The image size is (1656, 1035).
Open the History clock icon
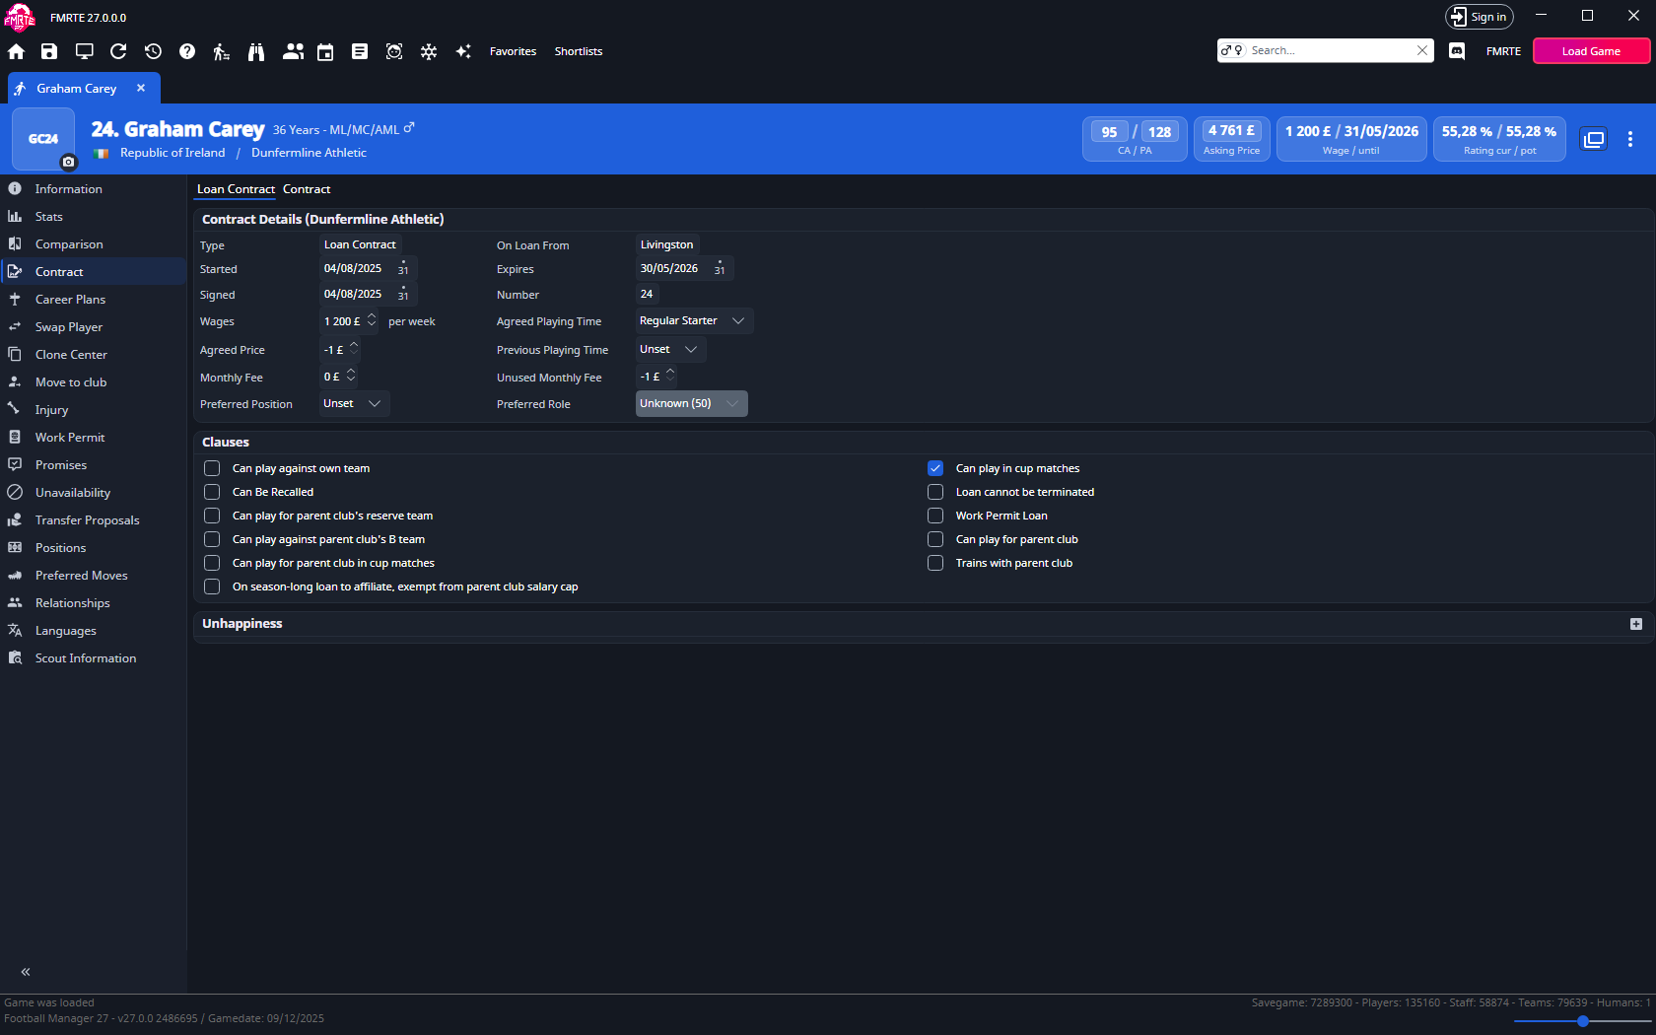[153, 51]
